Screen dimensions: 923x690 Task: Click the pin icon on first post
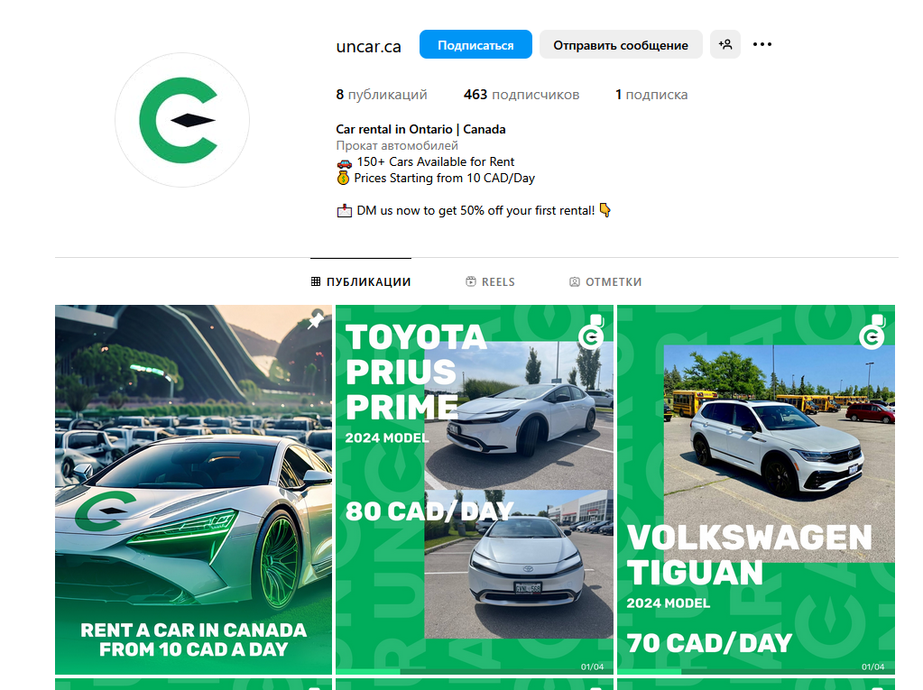316,320
